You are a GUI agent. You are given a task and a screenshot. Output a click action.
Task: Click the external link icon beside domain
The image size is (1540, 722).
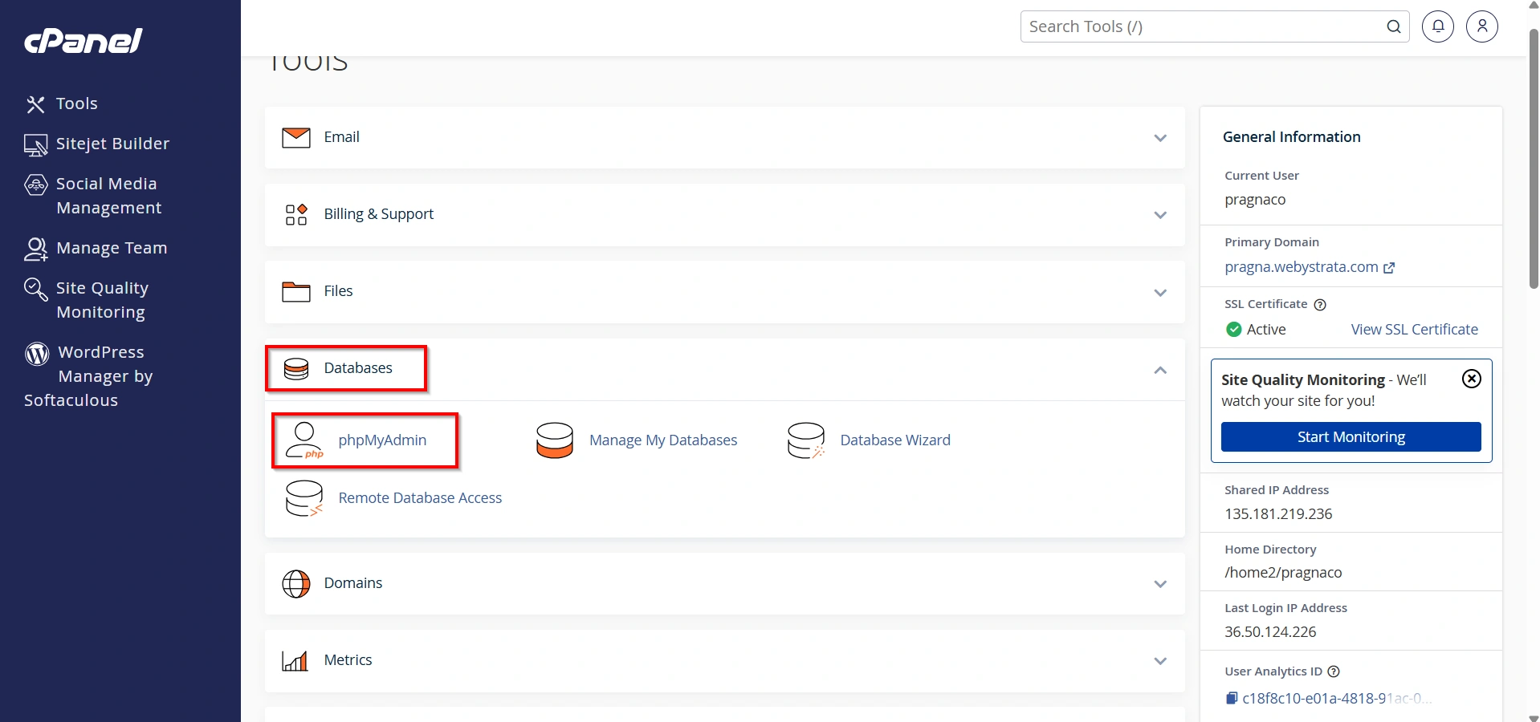coord(1389,268)
